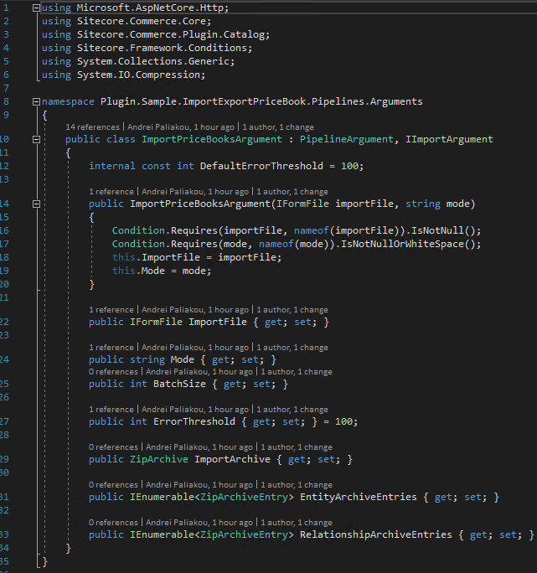Click 'Sitecore.Commerce.Core' using namespace

click(142, 21)
